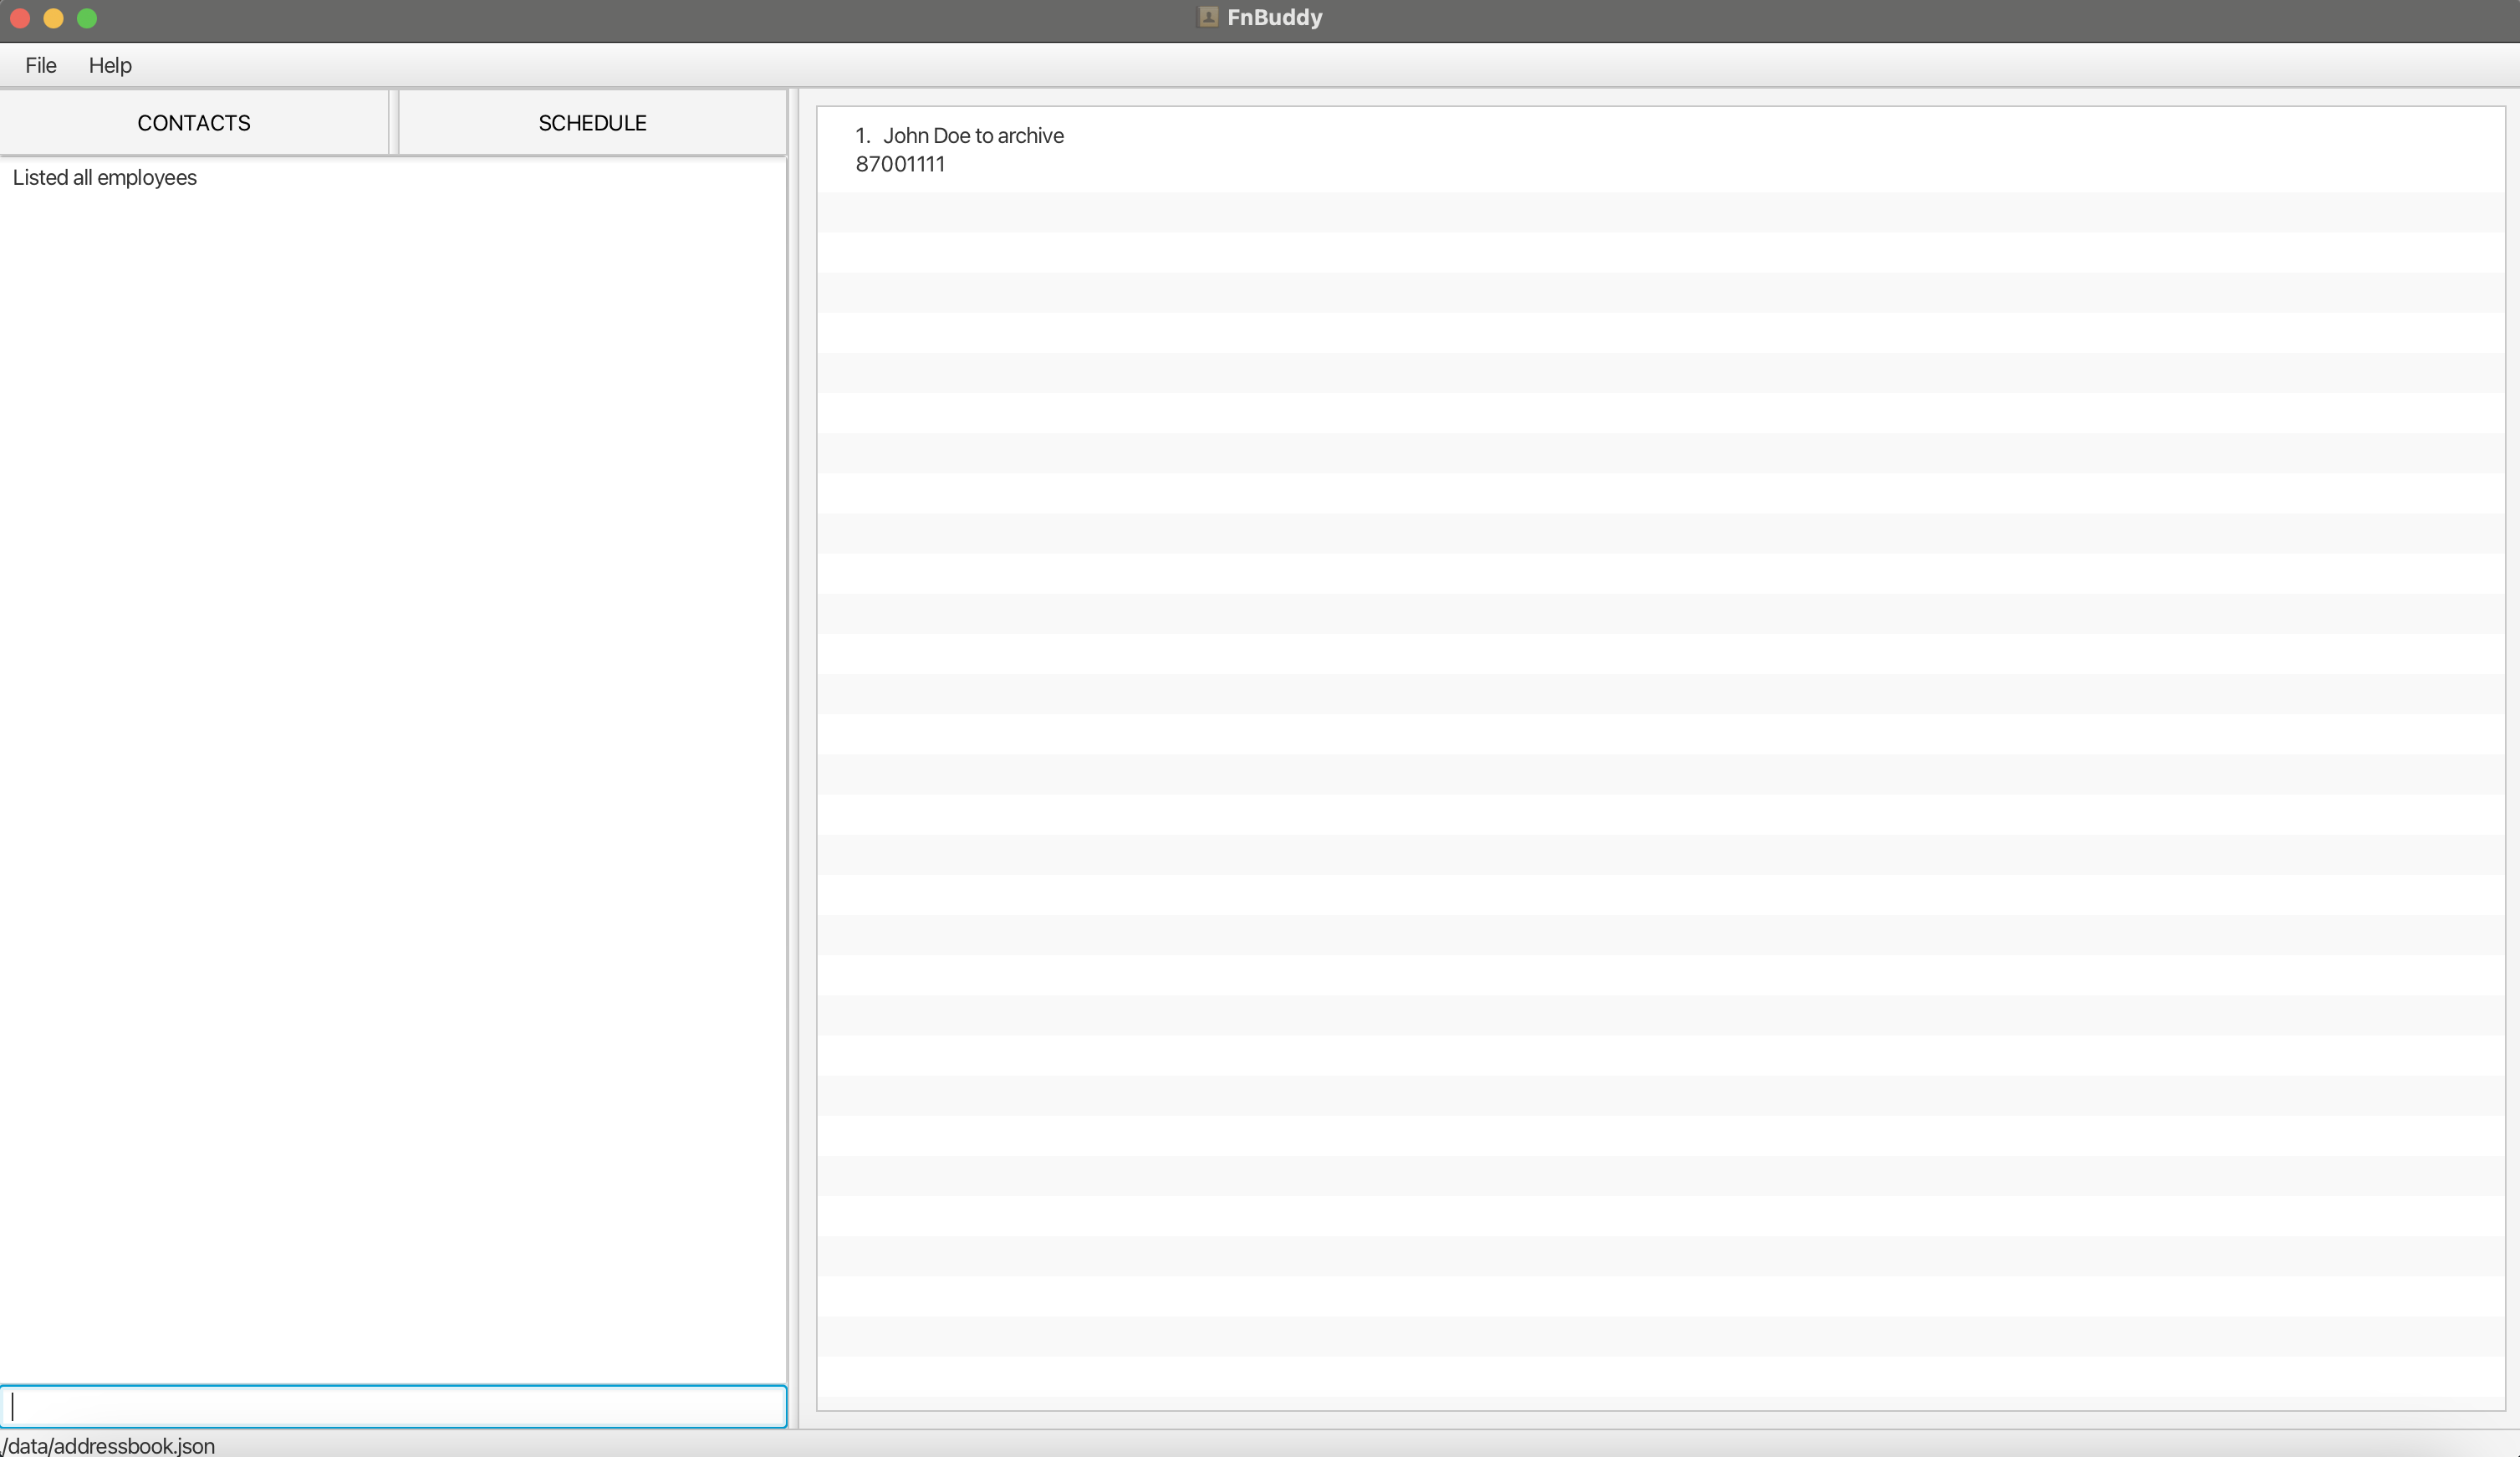The height and width of the screenshot is (1457, 2520).
Task: Switch to the CONTACTS tab
Action: coord(194,123)
